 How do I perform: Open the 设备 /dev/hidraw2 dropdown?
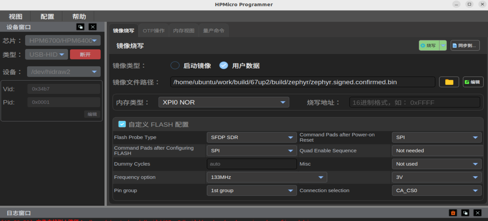point(64,72)
